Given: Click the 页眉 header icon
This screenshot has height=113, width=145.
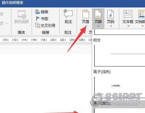Looking at the screenshot, I should click(86, 14).
